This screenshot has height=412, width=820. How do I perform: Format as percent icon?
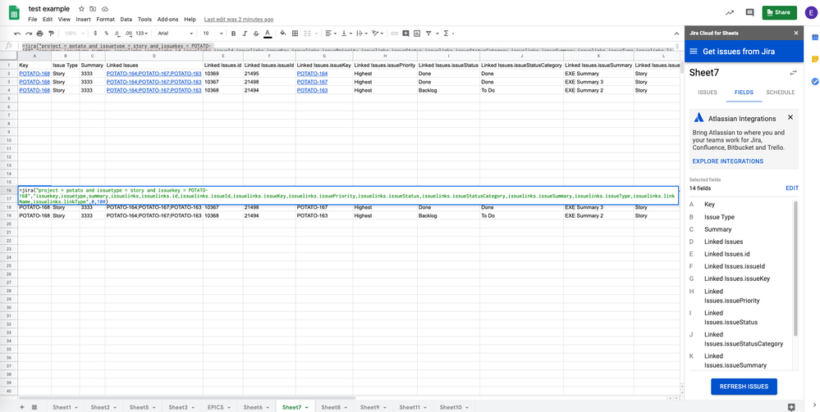106,34
